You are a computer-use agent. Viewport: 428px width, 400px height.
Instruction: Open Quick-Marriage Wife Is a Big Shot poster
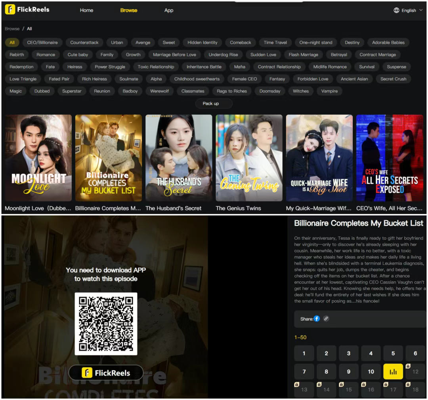(x=319, y=158)
